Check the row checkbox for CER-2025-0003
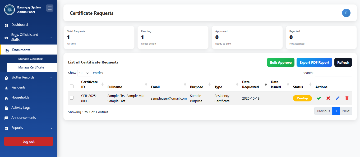 (72, 98)
